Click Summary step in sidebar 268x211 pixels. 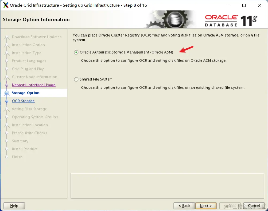(x=20, y=141)
